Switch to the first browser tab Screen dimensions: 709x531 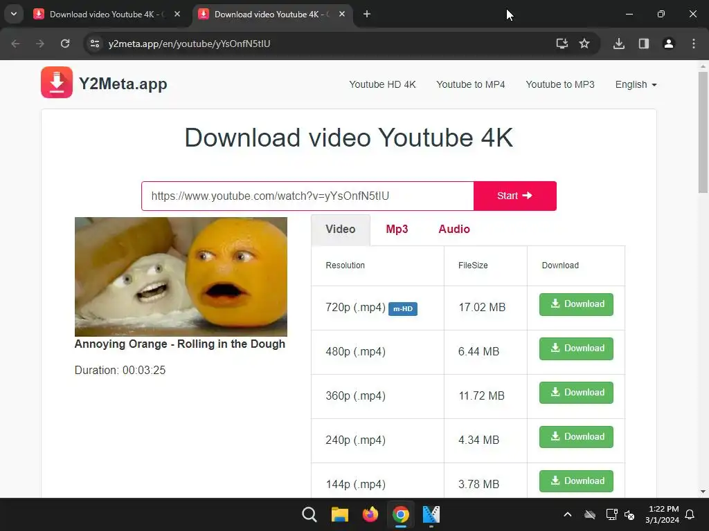point(107,14)
